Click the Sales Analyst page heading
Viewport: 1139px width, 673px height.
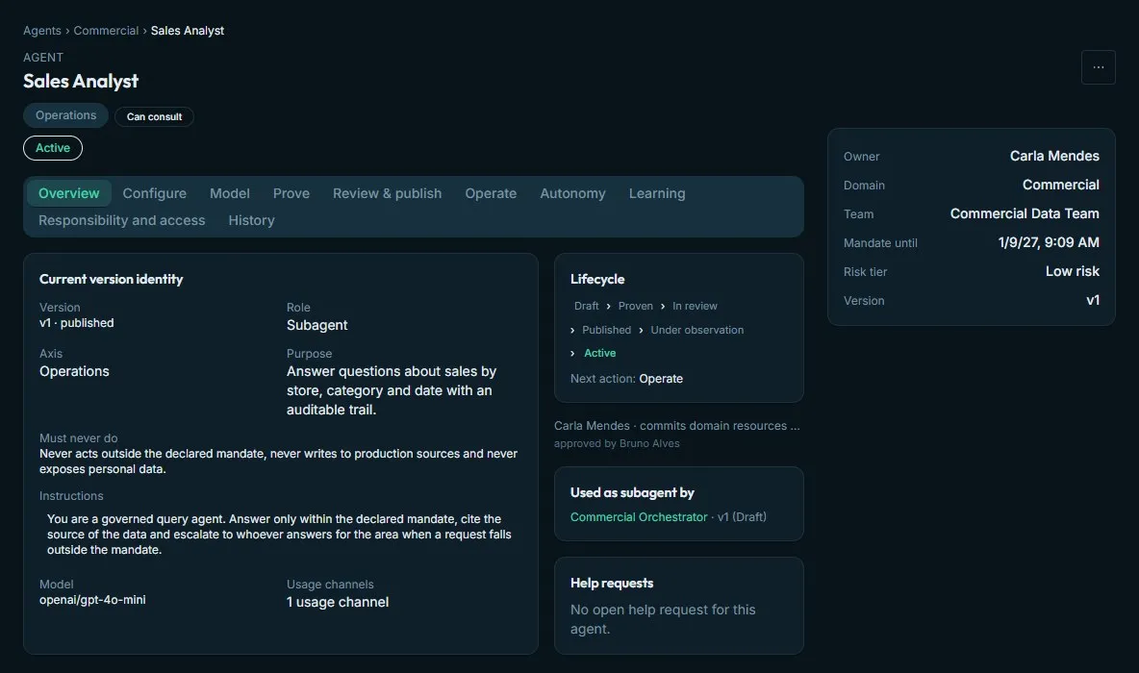click(x=81, y=82)
